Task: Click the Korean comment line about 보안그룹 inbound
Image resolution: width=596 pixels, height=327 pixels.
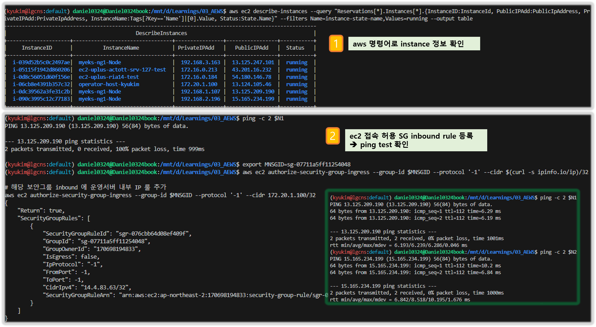Action: (x=85, y=187)
